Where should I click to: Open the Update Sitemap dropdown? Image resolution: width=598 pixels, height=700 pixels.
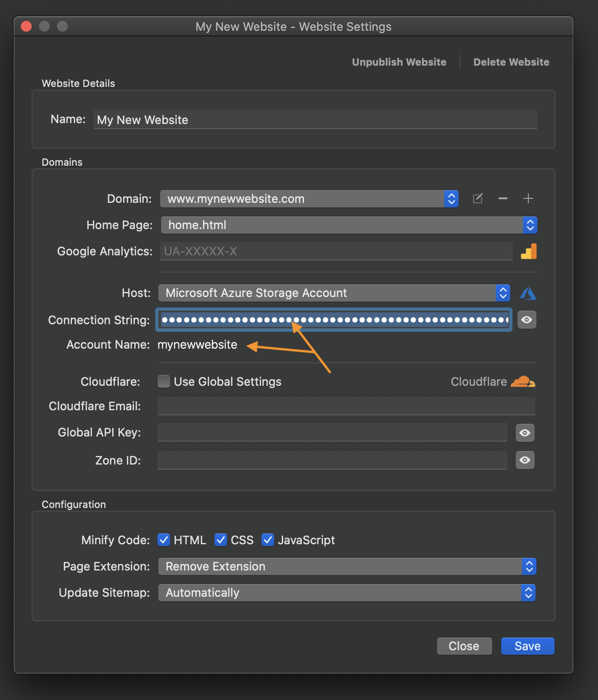click(347, 593)
